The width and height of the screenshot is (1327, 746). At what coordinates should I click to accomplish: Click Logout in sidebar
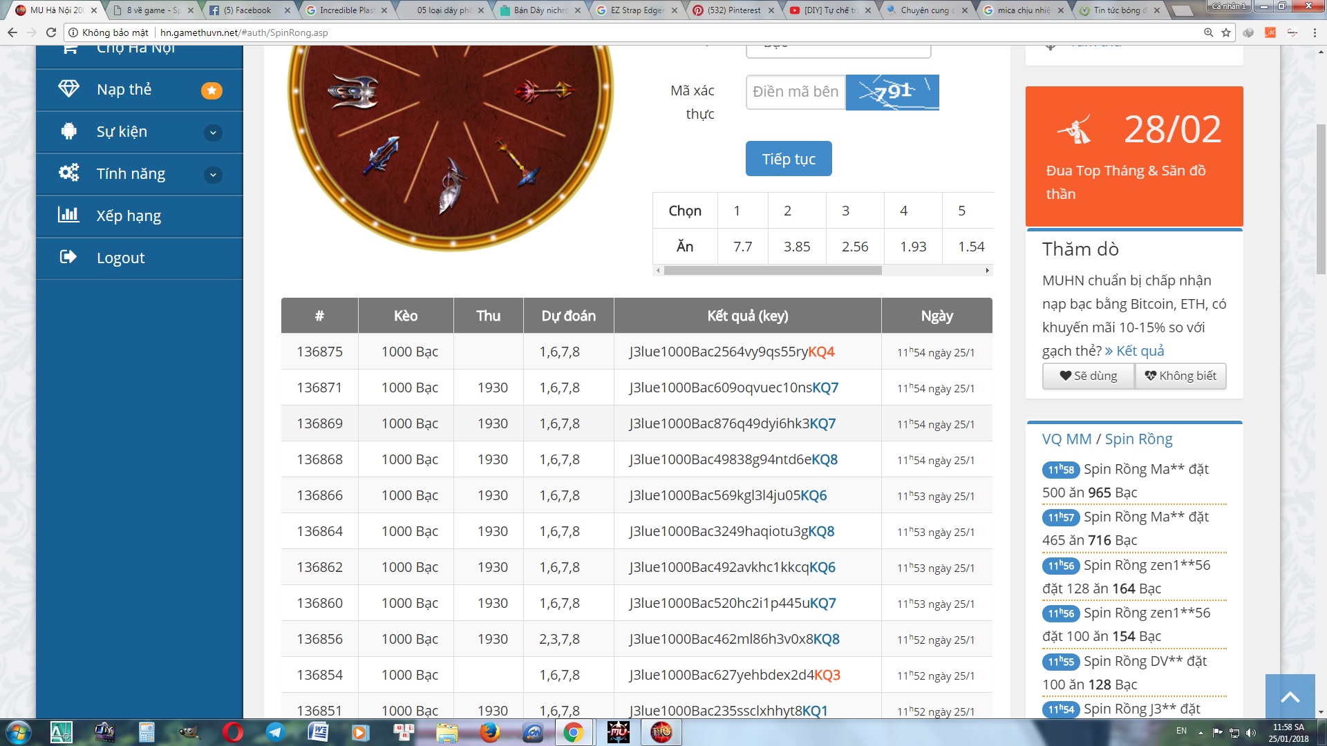click(x=139, y=258)
